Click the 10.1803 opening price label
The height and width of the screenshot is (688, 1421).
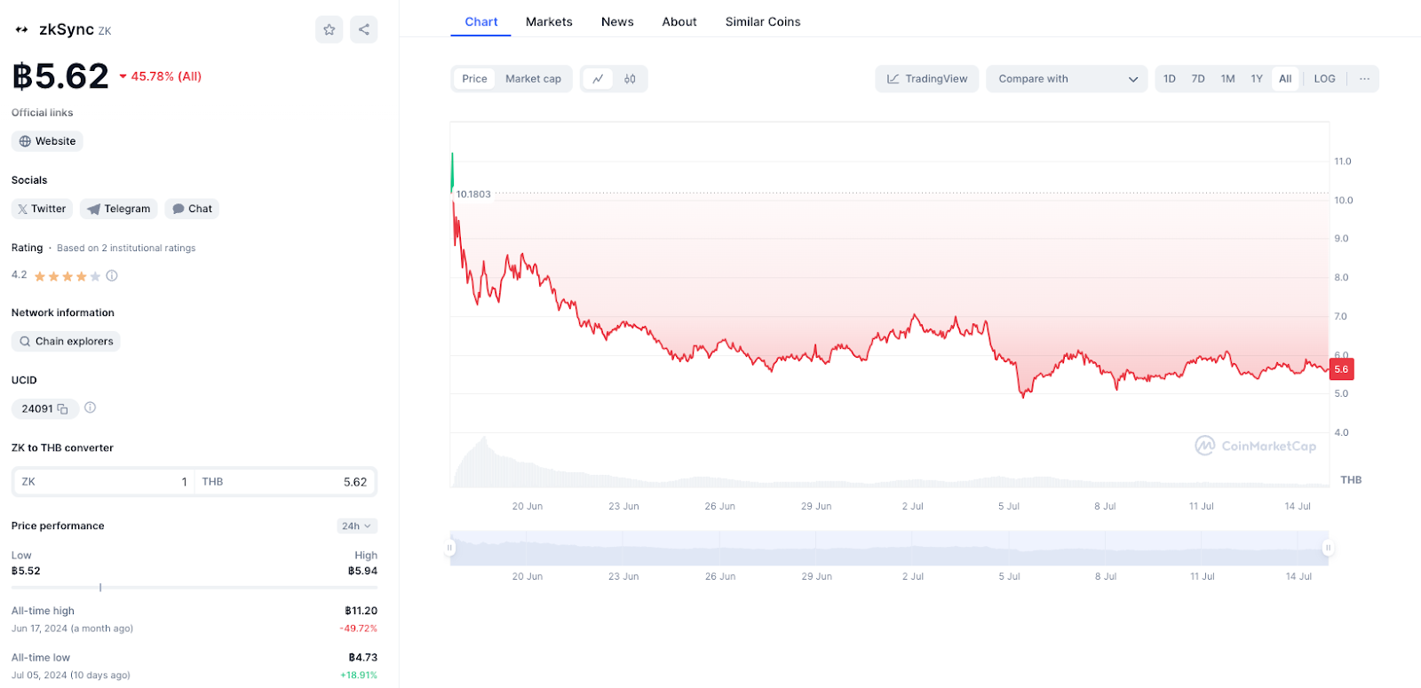click(x=473, y=194)
